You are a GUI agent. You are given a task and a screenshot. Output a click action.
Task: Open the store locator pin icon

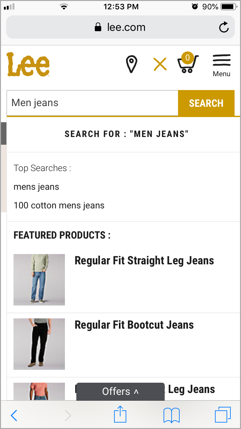tap(131, 64)
